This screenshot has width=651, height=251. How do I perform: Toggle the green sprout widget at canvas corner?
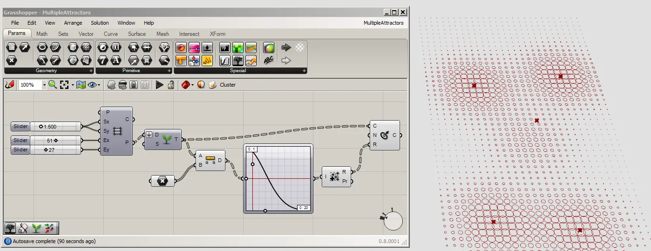point(36,228)
